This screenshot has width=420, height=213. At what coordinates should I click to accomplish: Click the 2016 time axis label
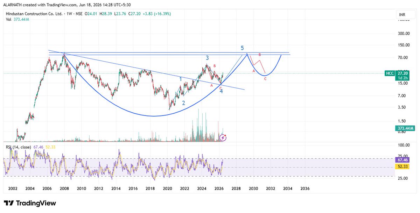(133, 189)
